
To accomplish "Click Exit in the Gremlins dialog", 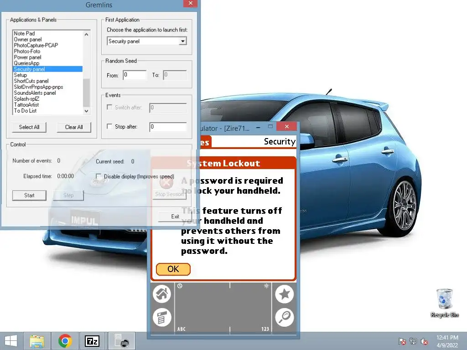I will coord(175,216).
